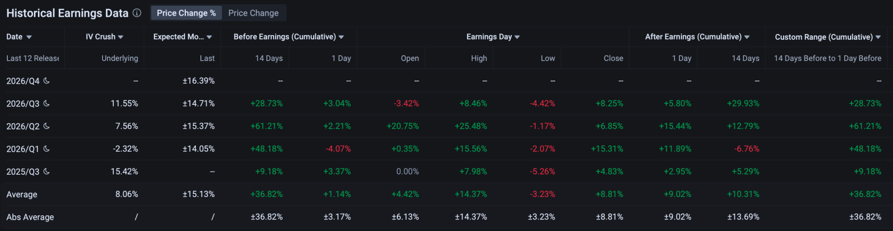
Task: Click the -2.32% IV crush value
Action: tap(125, 149)
